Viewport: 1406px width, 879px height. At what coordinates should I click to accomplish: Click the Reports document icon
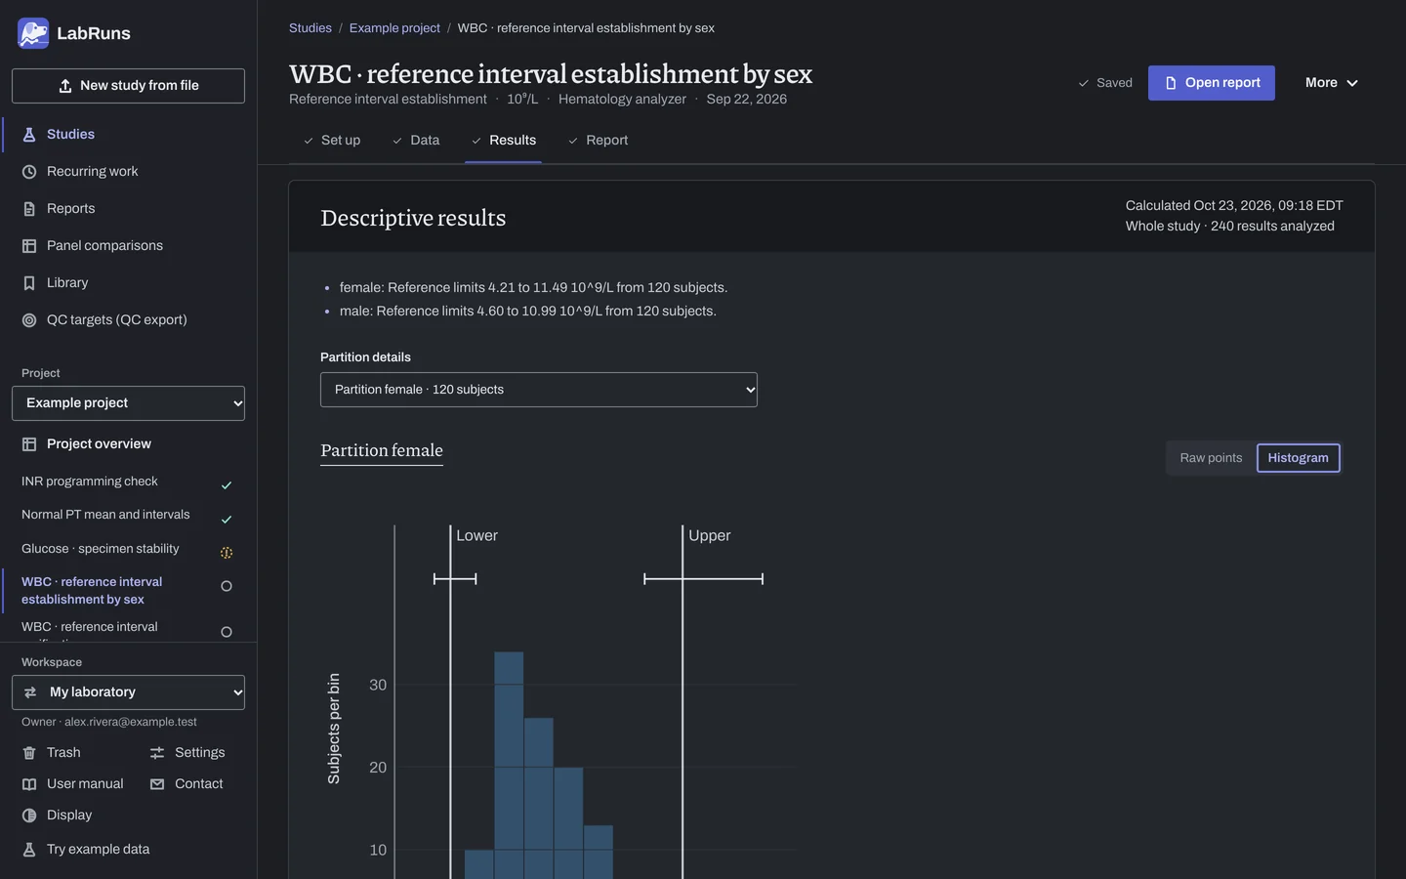[29, 209]
